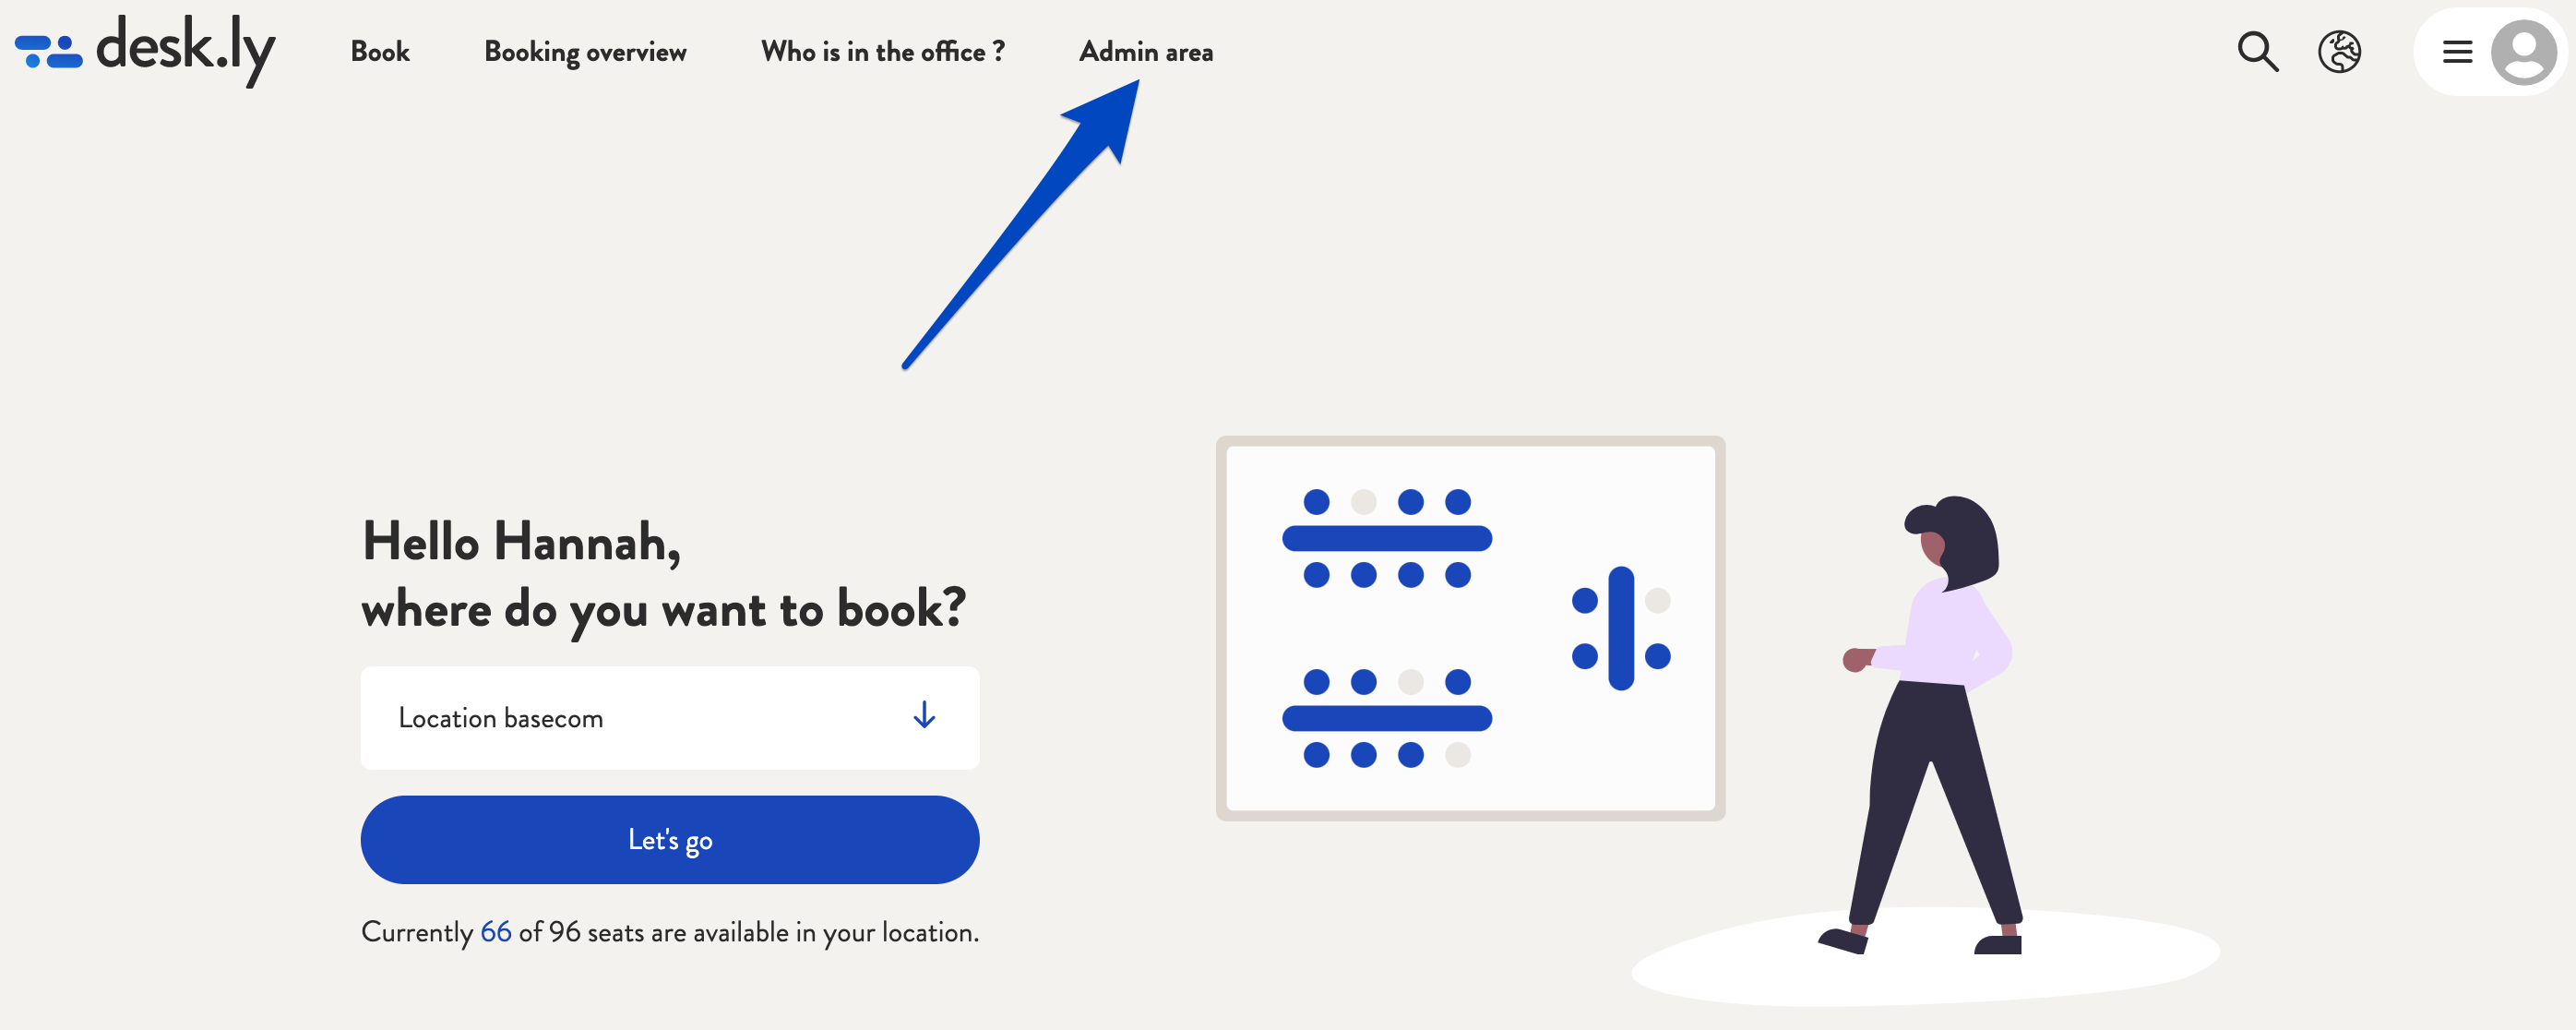
Task: Click the Admin area menu item
Action: point(1145,49)
